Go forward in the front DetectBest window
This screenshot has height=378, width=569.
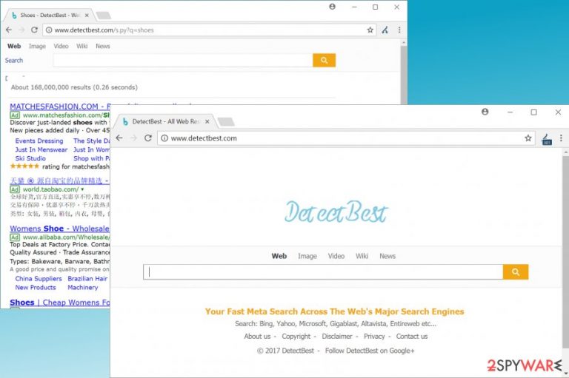click(x=133, y=138)
